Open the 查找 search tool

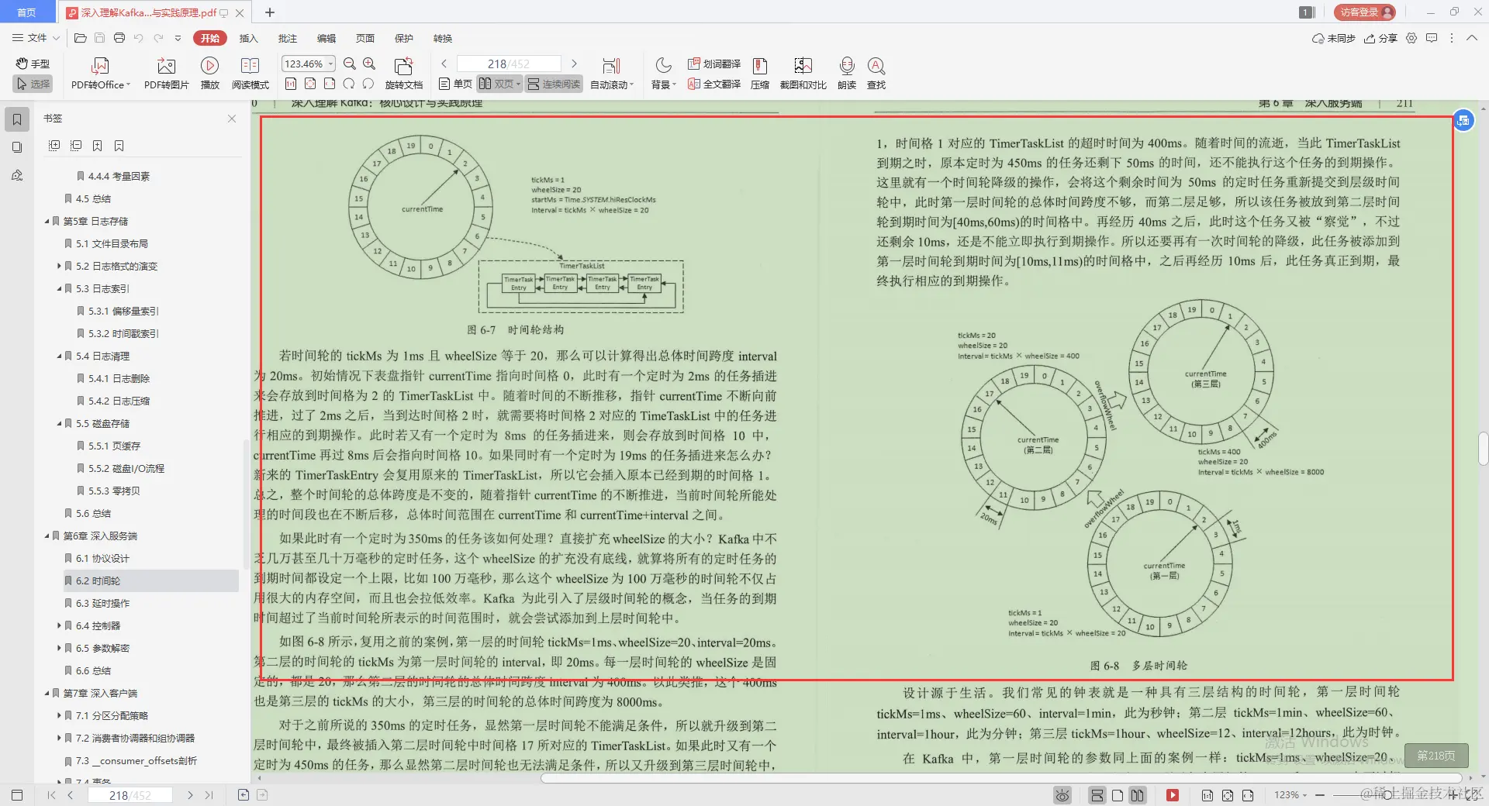tap(876, 72)
